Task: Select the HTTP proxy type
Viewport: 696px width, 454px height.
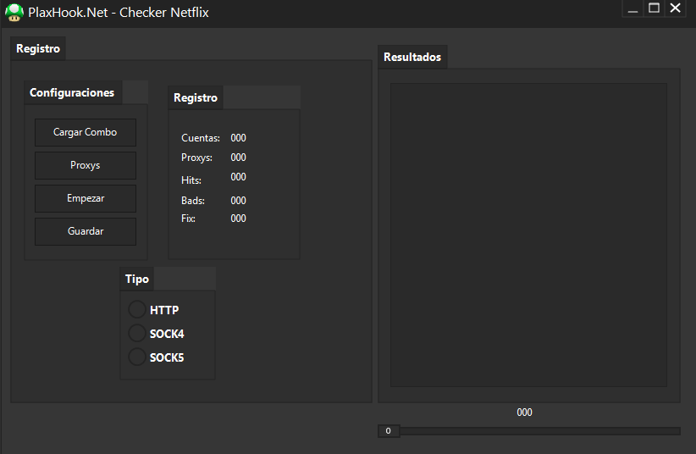Action: coord(137,310)
